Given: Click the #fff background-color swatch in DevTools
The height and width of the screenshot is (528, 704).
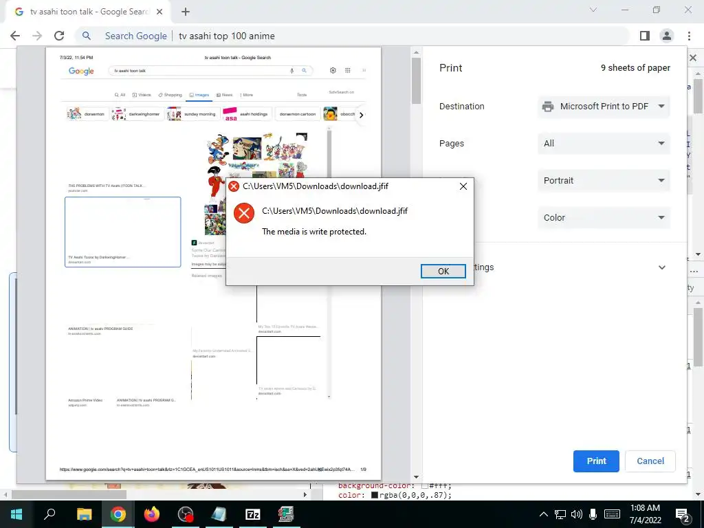Looking at the screenshot, I should click(x=425, y=486).
